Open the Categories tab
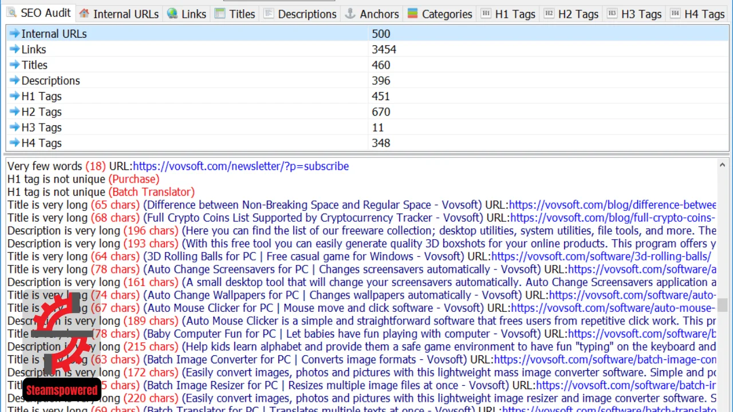This screenshot has width=733, height=412. point(440,14)
